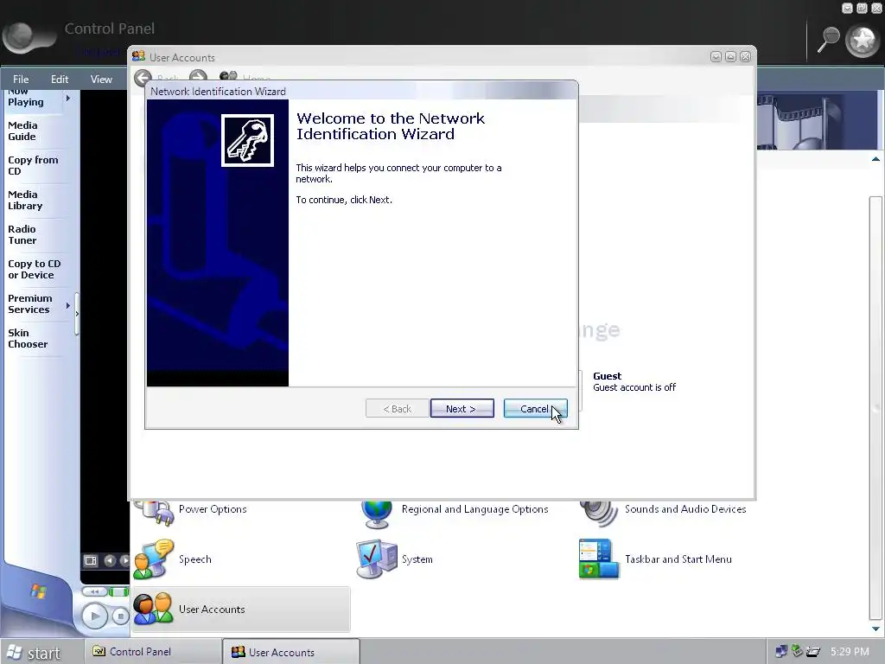Screen dimensions: 885x664
Task: Click the network tray icon in the taskbar
Action: pos(781,652)
